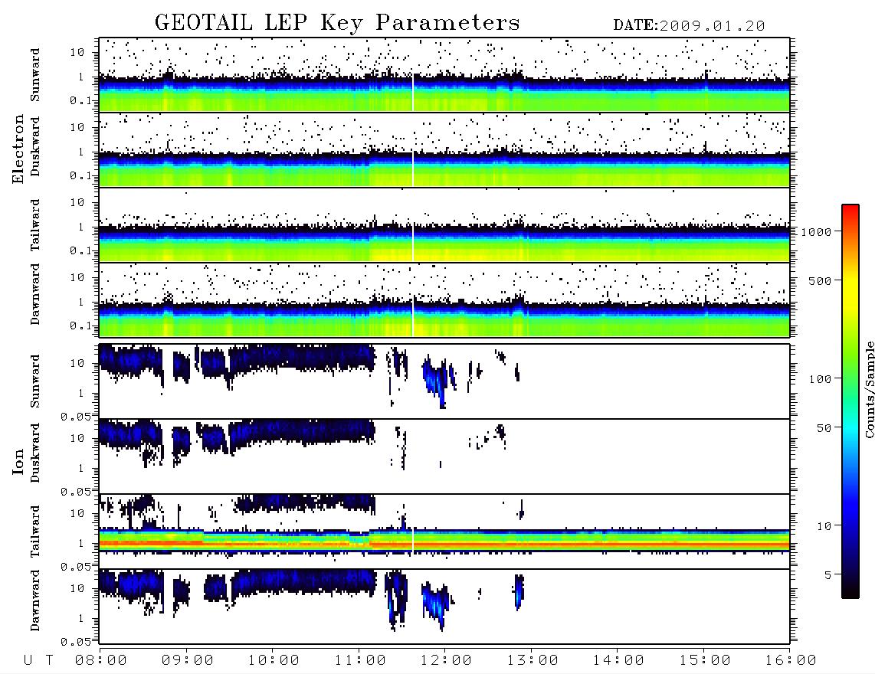Image resolution: width=875 pixels, height=674 pixels.
Task: Click the Ion "Tailward" panel label
Action: (x=35, y=532)
